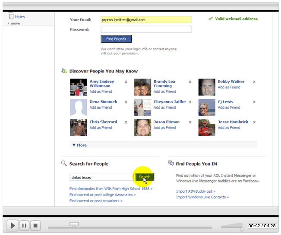
Task: Focus the Password input field
Action: [146, 29]
